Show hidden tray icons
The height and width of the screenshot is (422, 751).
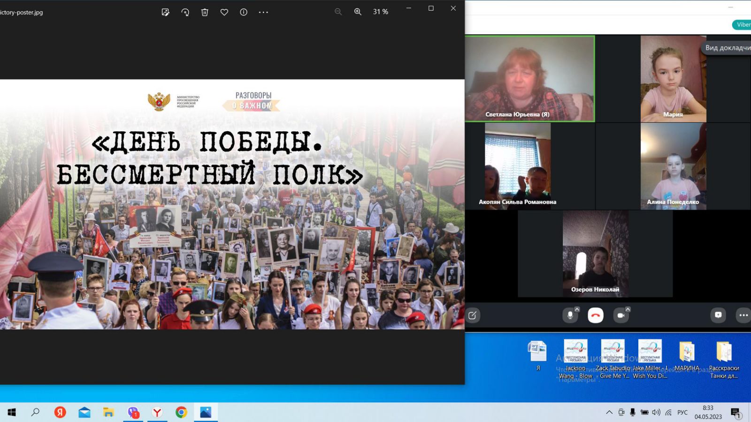(609, 412)
